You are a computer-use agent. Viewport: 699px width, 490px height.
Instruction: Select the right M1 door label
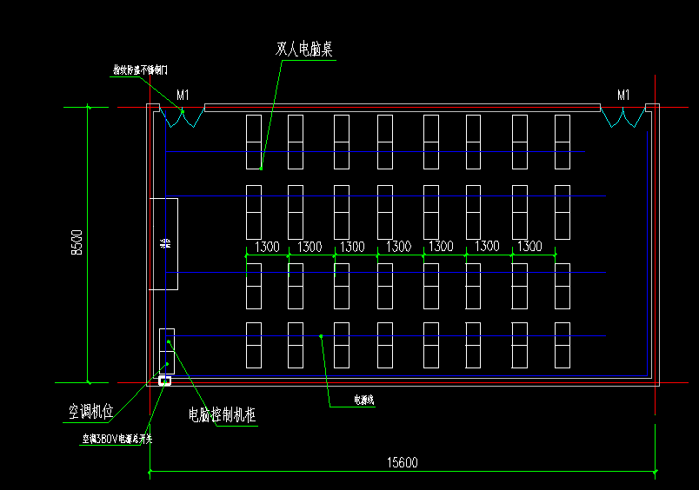point(623,95)
